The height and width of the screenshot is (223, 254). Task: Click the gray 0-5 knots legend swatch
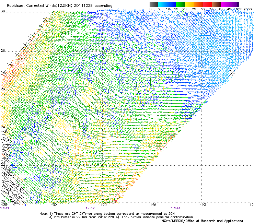(154, 4)
